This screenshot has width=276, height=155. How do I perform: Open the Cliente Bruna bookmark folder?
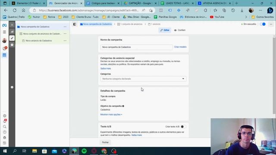click(85, 17)
